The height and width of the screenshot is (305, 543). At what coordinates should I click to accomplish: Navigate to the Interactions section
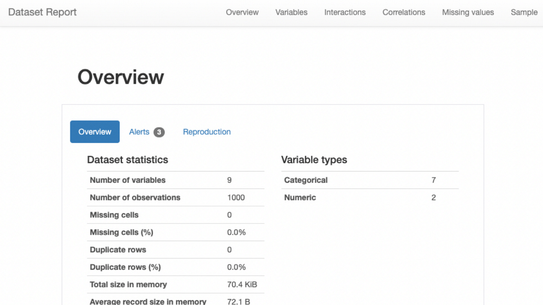345,12
